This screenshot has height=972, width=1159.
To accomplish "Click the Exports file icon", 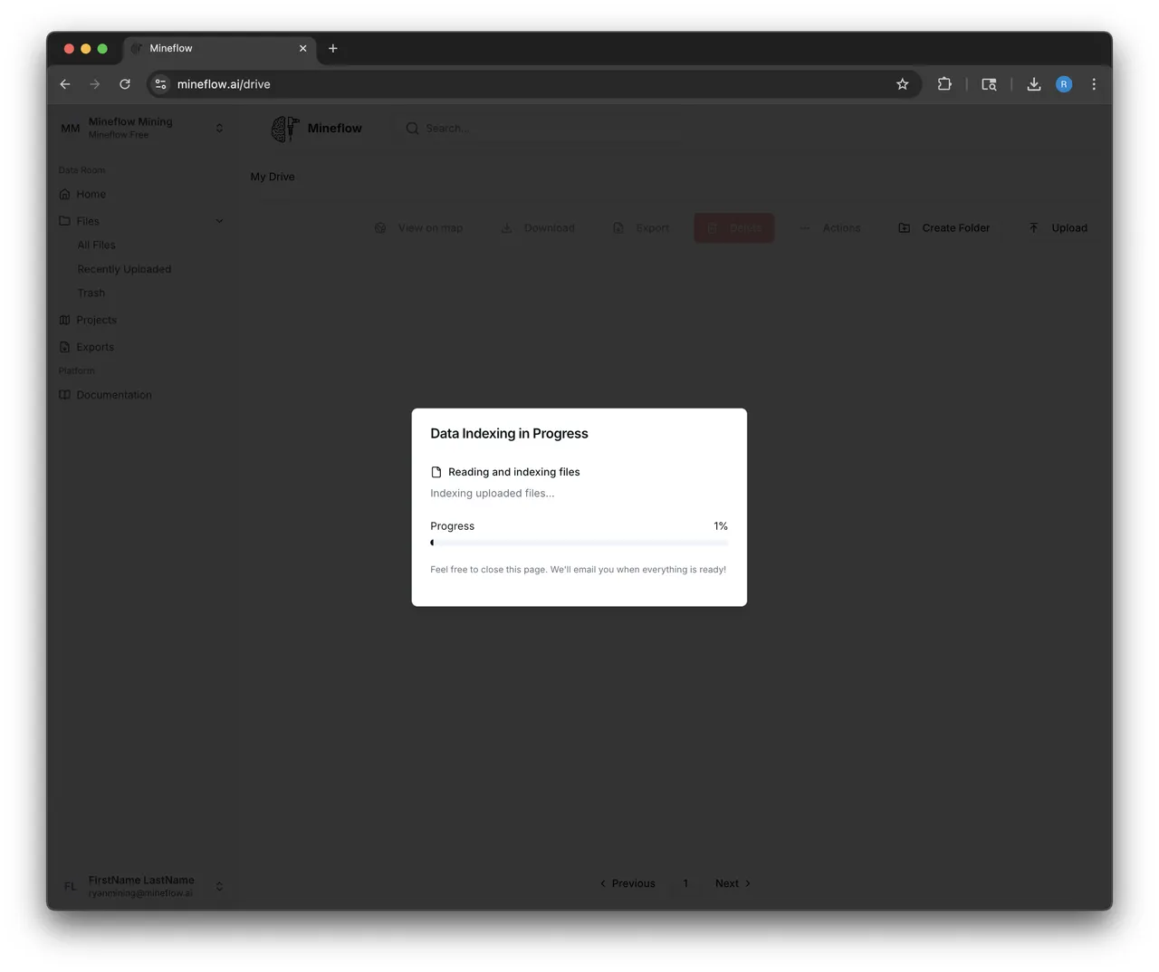I will 64,347.
